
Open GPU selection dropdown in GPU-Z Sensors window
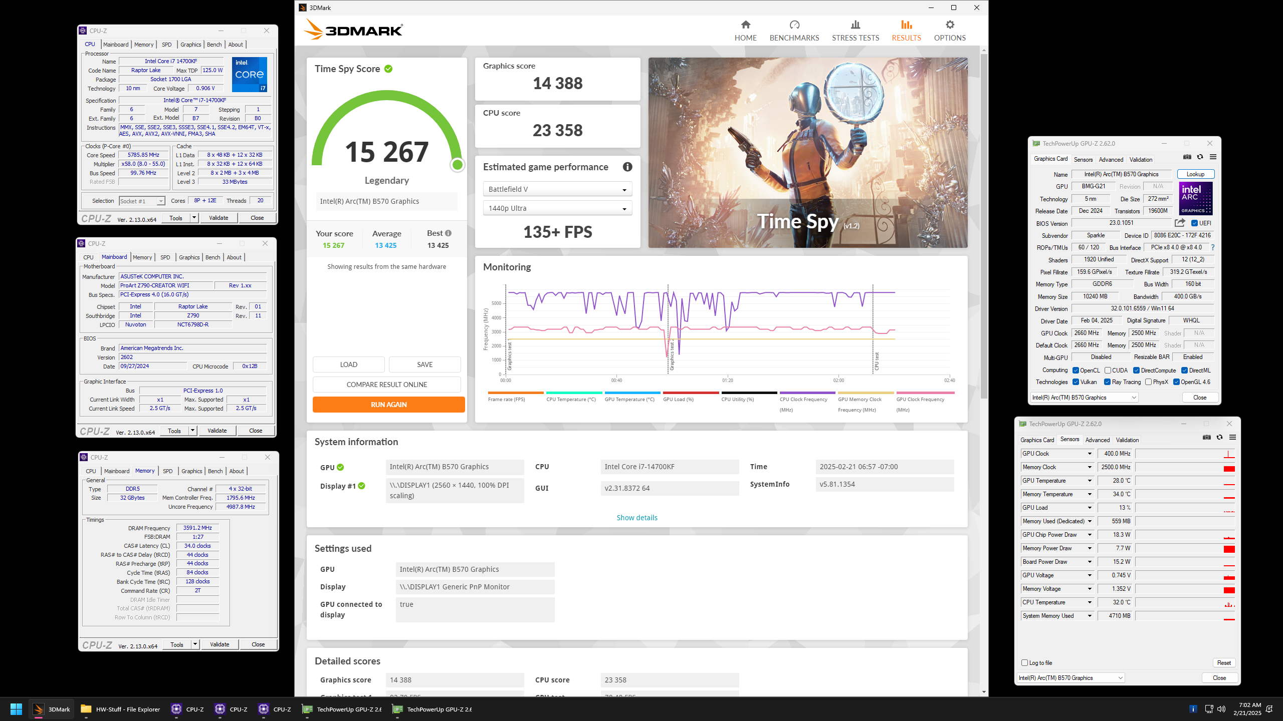coord(1071,678)
